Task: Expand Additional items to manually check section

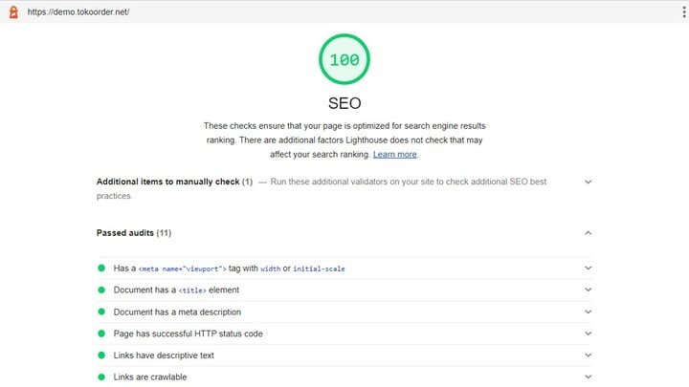Action: coord(588,182)
